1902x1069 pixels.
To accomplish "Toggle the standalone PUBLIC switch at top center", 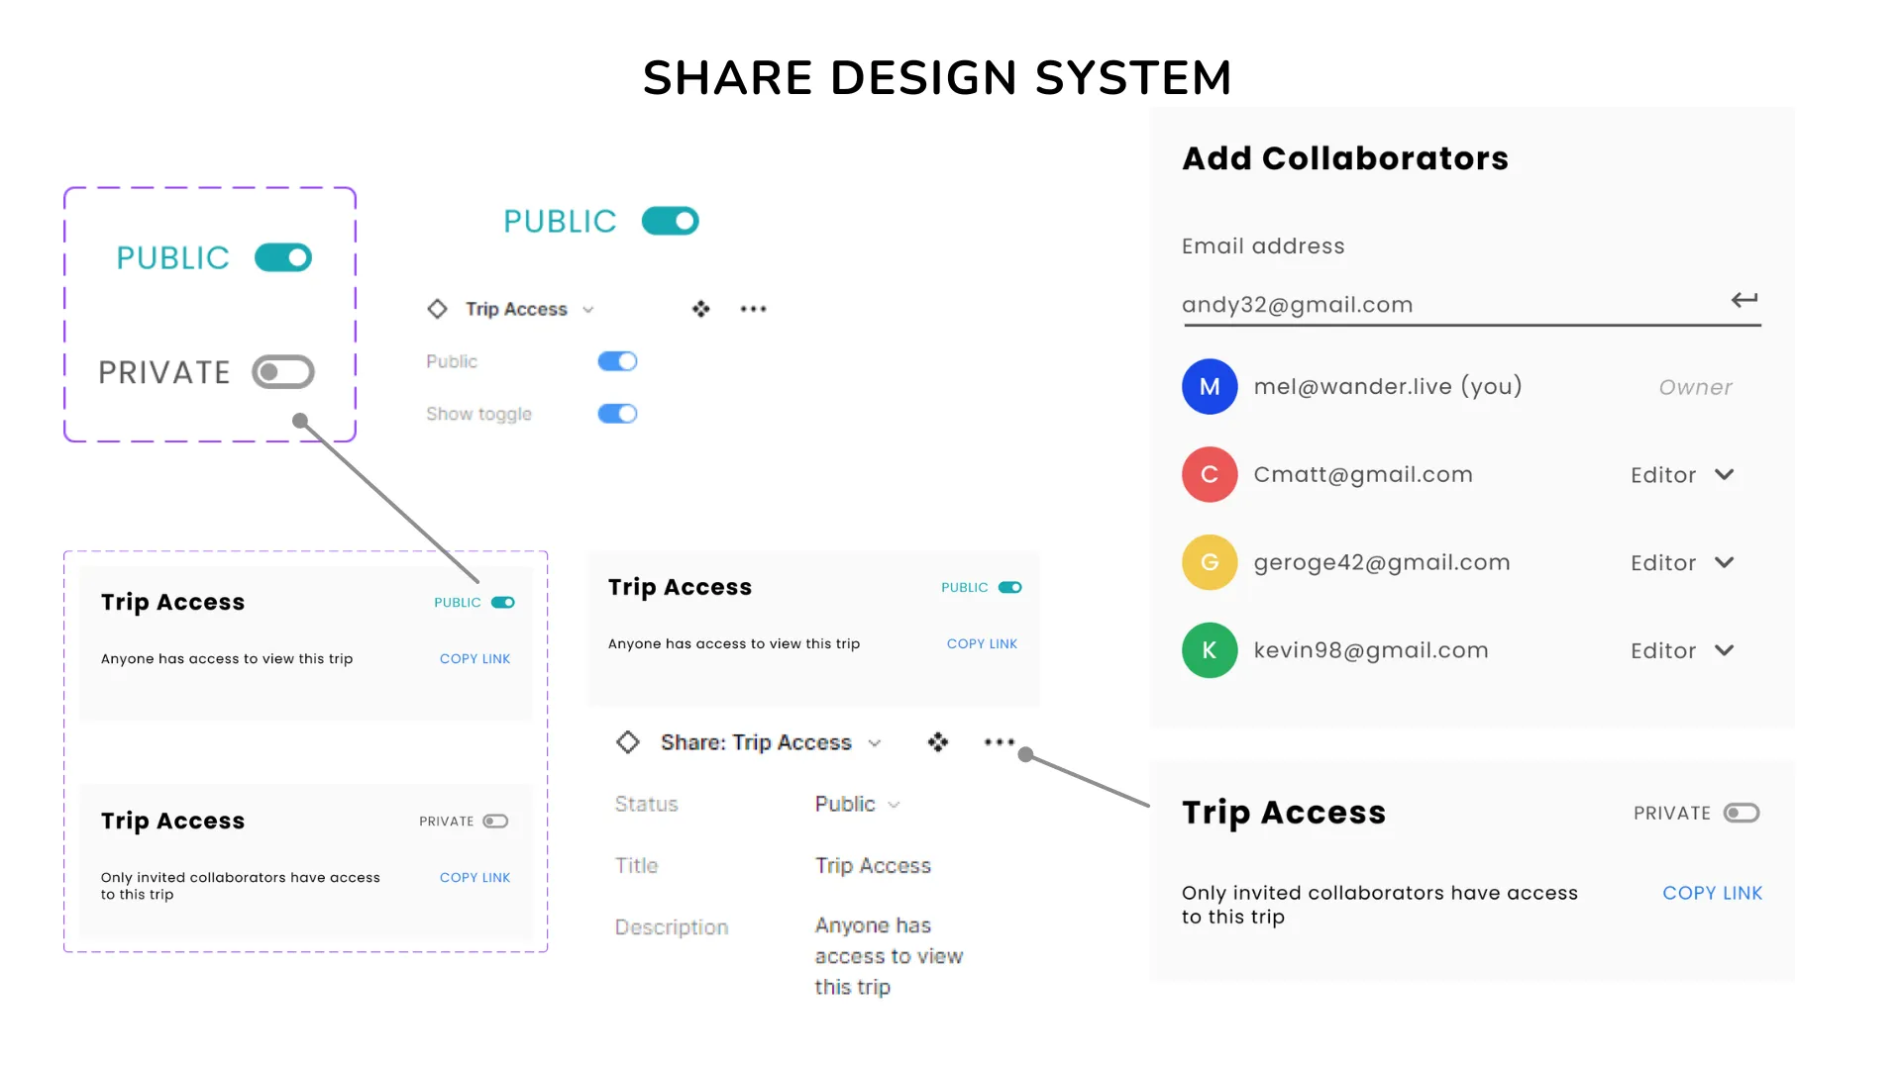I will 671,221.
